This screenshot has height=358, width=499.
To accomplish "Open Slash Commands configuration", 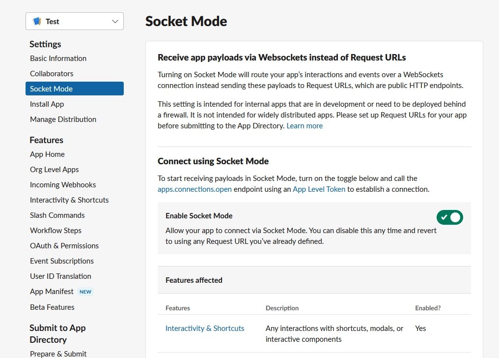I will coord(57,215).
